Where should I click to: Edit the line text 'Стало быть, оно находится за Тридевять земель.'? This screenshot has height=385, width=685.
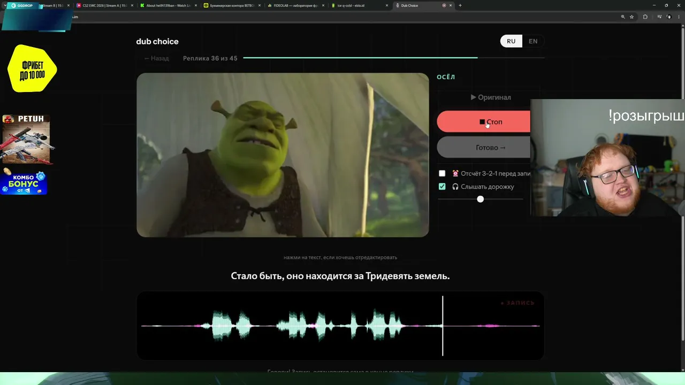pyautogui.click(x=340, y=276)
